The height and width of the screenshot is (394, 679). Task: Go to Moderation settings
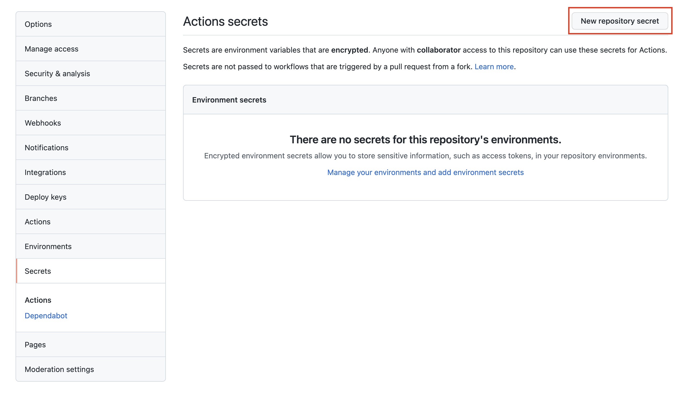(59, 369)
